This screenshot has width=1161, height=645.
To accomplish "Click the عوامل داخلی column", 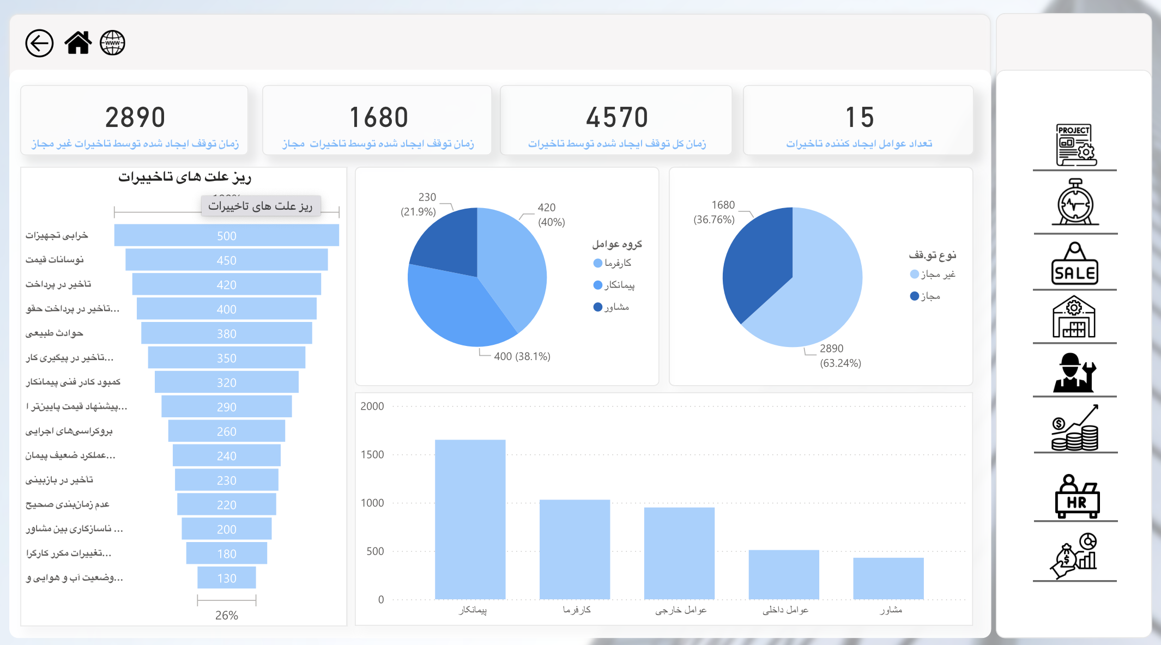I will point(784,574).
